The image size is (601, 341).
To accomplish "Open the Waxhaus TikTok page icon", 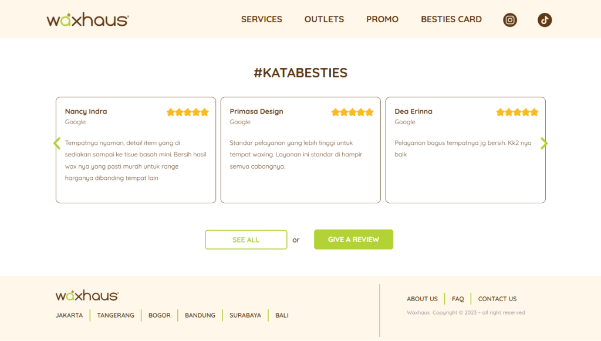I will coord(545,20).
